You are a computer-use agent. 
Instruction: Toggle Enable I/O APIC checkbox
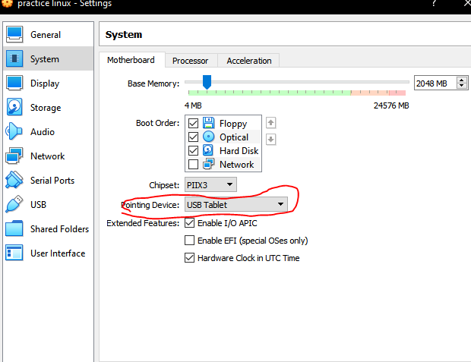[190, 223]
